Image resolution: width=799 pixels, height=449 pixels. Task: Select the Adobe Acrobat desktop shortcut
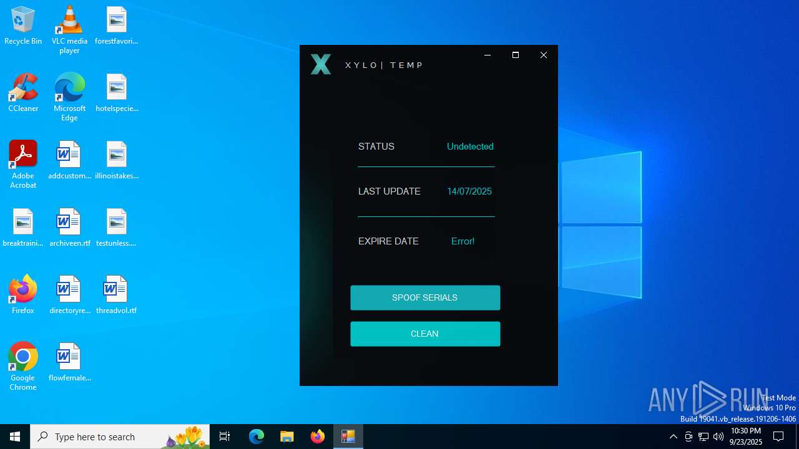pos(23,165)
